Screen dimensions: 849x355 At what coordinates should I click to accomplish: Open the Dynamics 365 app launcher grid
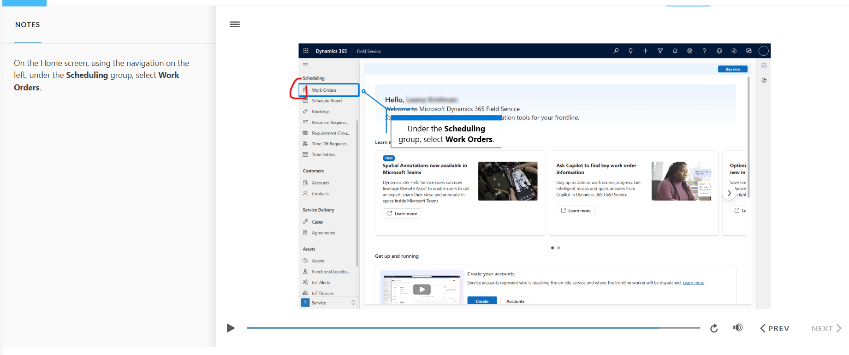(x=306, y=51)
